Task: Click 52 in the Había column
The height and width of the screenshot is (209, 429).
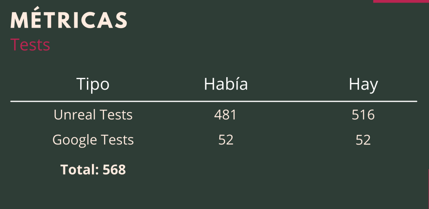Action: tap(225, 140)
